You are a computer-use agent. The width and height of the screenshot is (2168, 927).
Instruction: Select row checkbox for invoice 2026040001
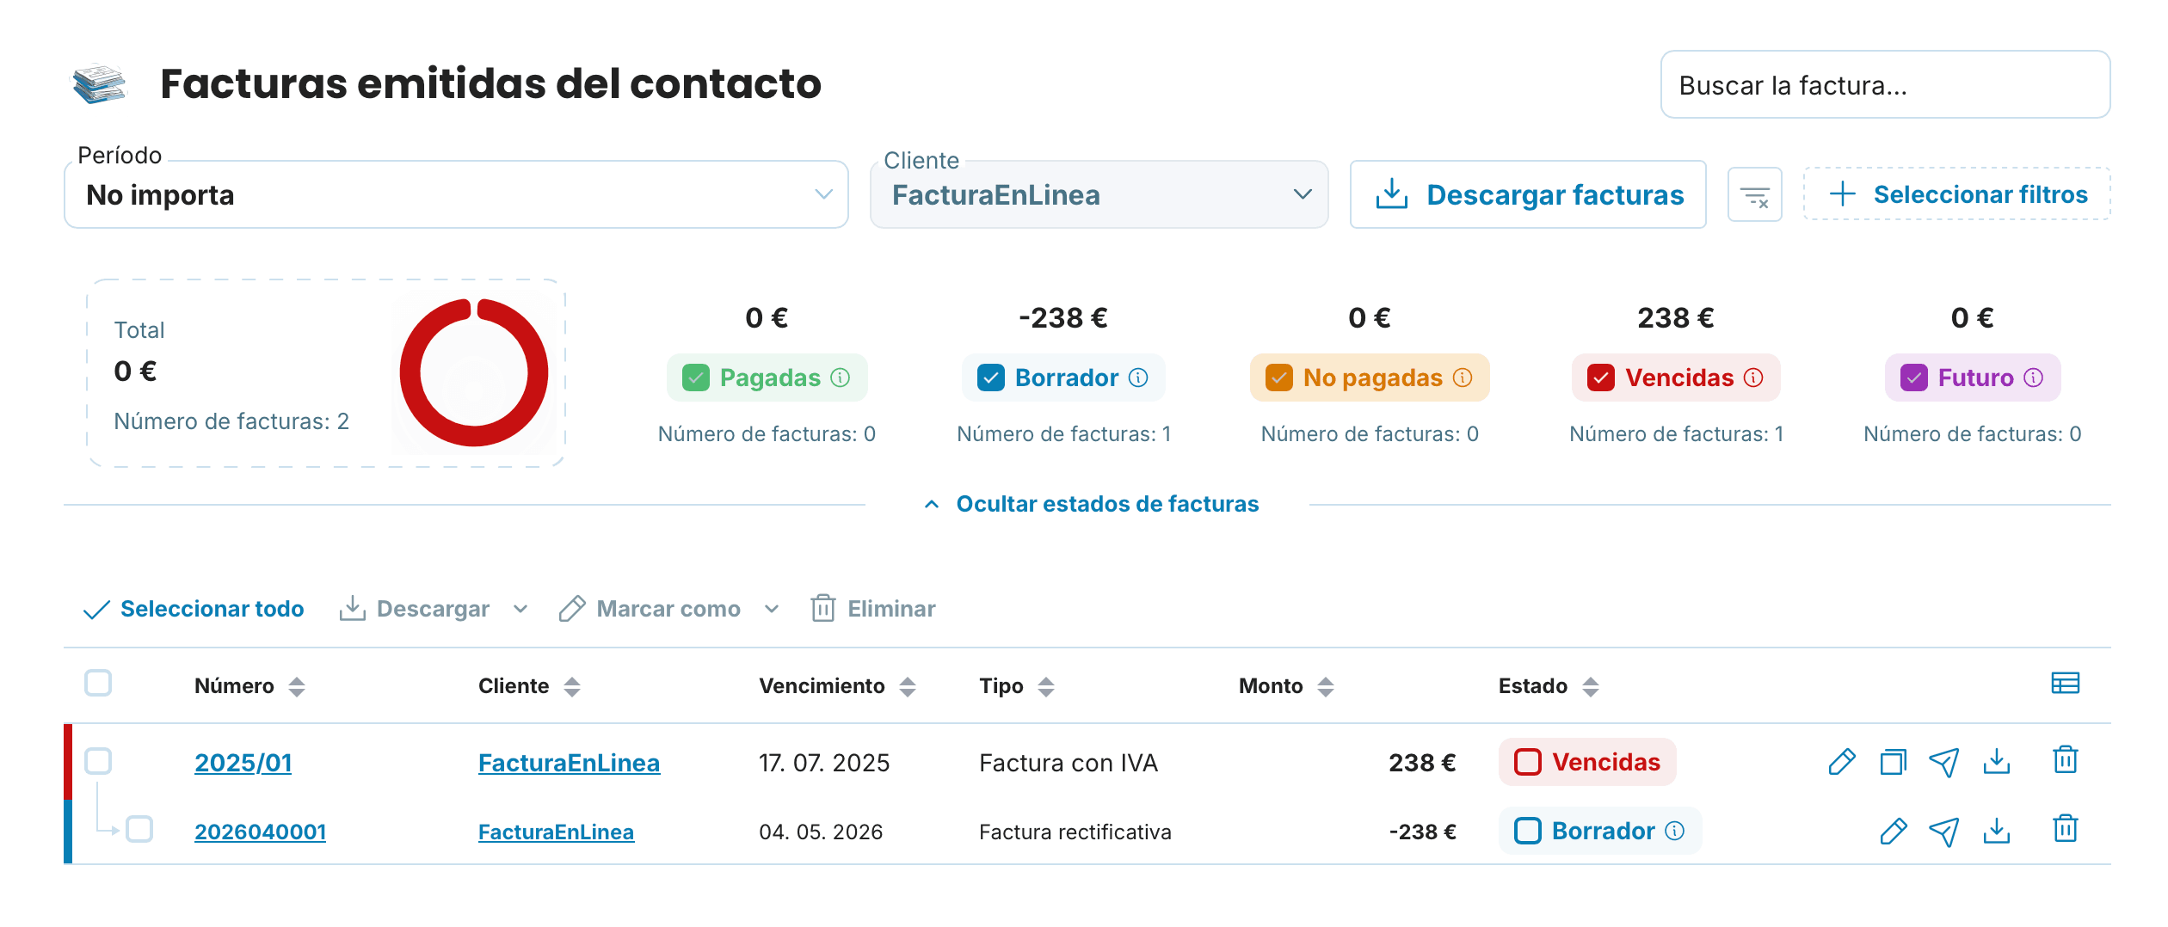point(139,830)
